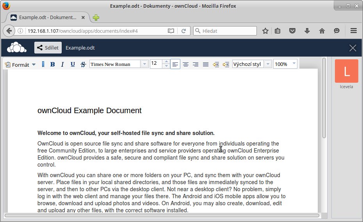Decrease paragraph indent
This screenshot has height=222, width=363.
[x=216, y=64]
